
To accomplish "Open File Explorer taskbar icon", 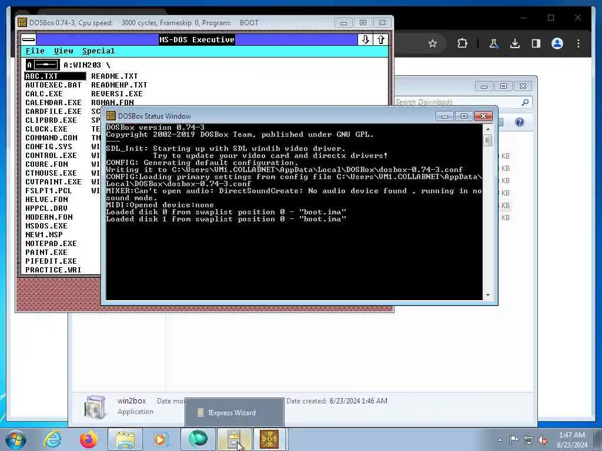I will 125,439.
